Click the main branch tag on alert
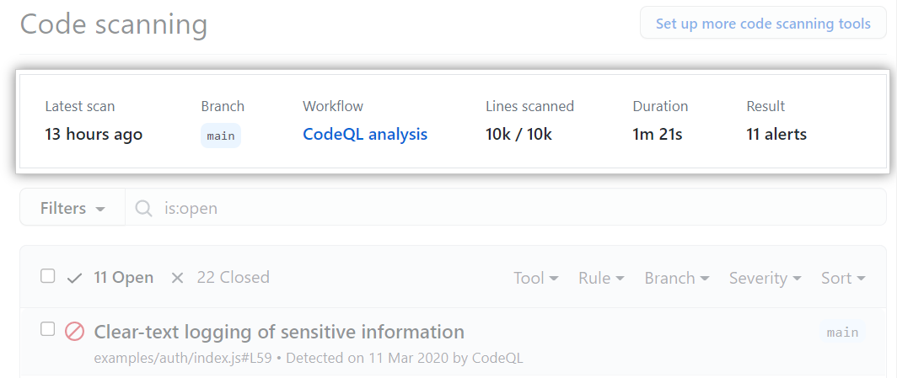Viewport: 897px width, 378px height. (x=842, y=333)
